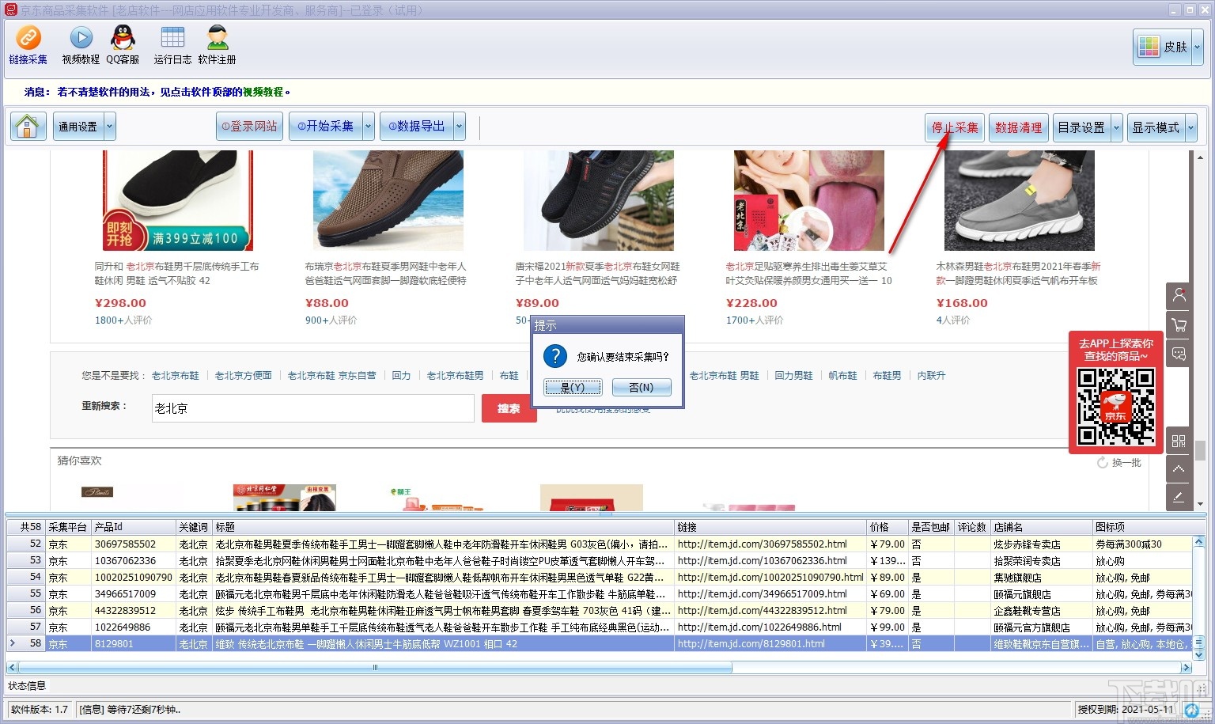Viewport: 1215px width, 724px height.
Task: Select row 54 with product Id 10020251090790
Action: pos(600,578)
